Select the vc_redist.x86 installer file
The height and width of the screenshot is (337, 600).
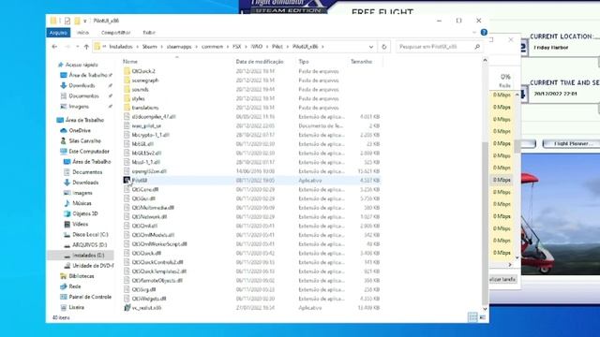pos(146,308)
